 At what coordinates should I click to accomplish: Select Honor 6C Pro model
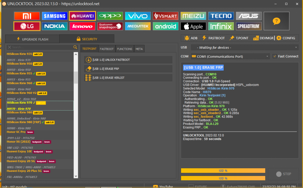coord(40,135)
